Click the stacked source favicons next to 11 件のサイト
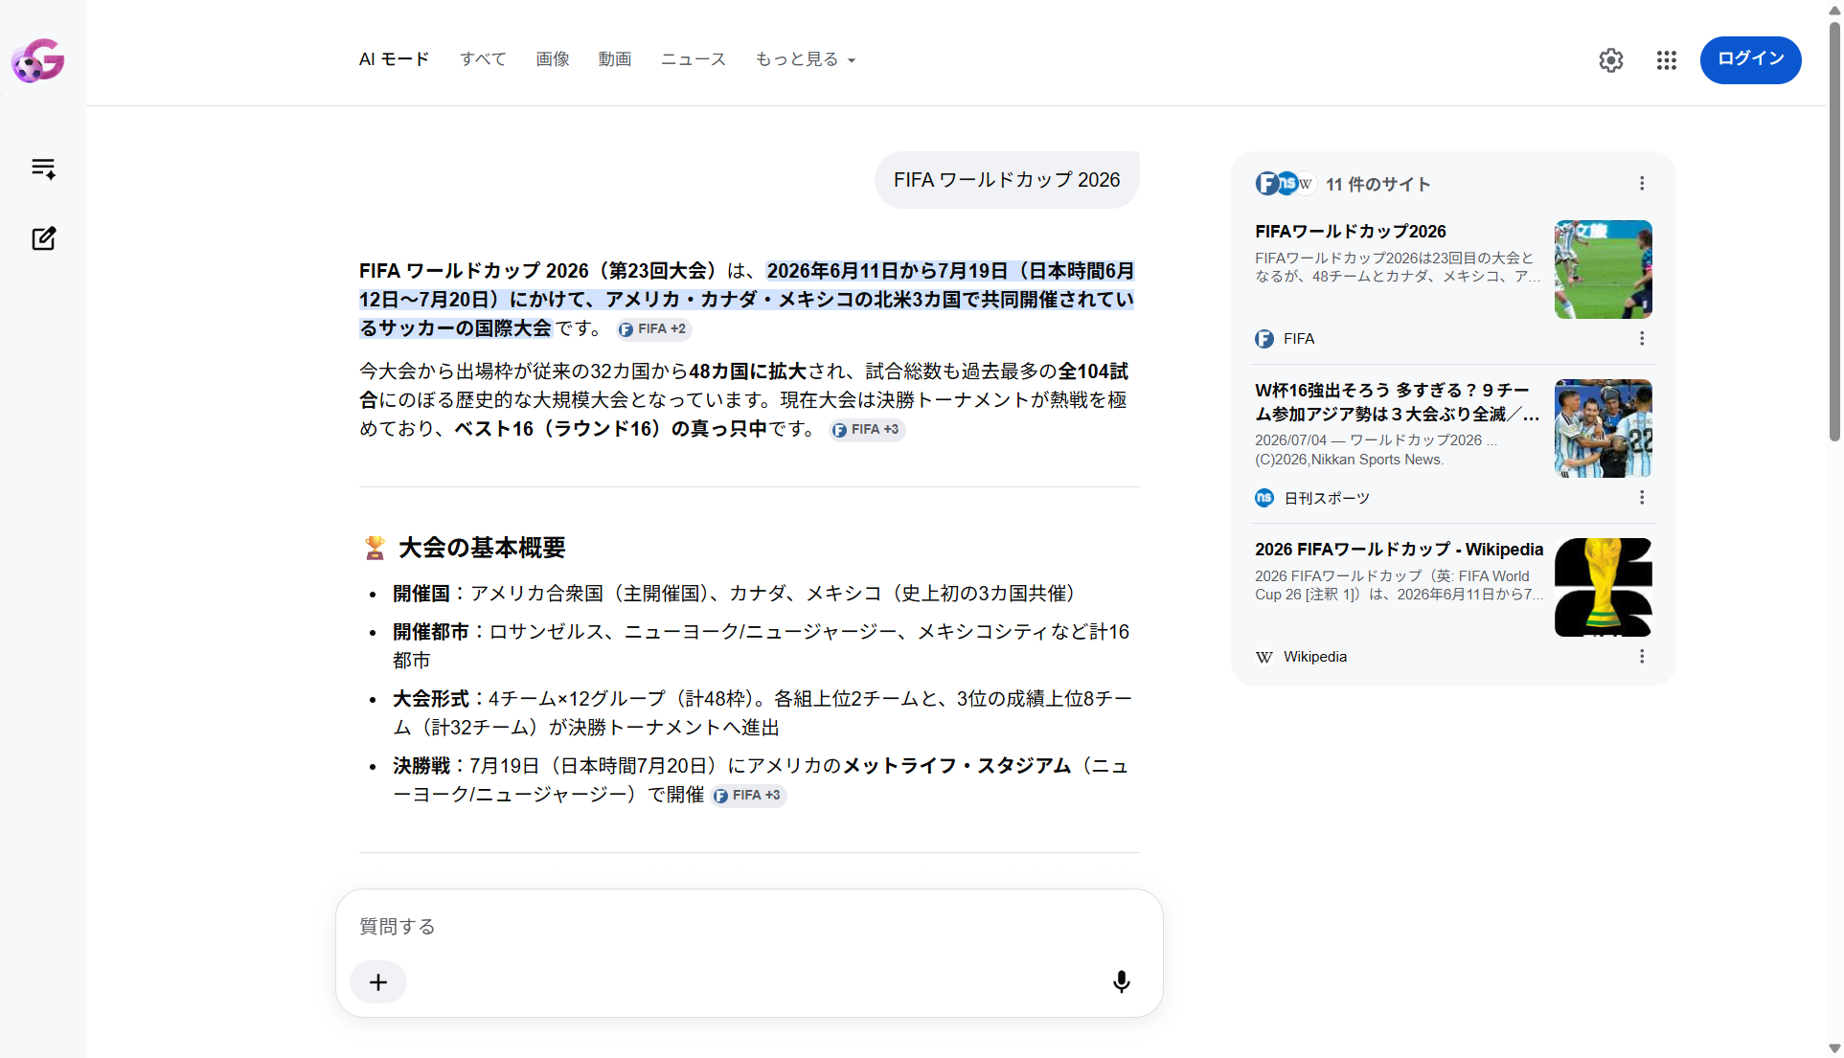The width and height of the screenshot is (1844, 1058). 1285,183
